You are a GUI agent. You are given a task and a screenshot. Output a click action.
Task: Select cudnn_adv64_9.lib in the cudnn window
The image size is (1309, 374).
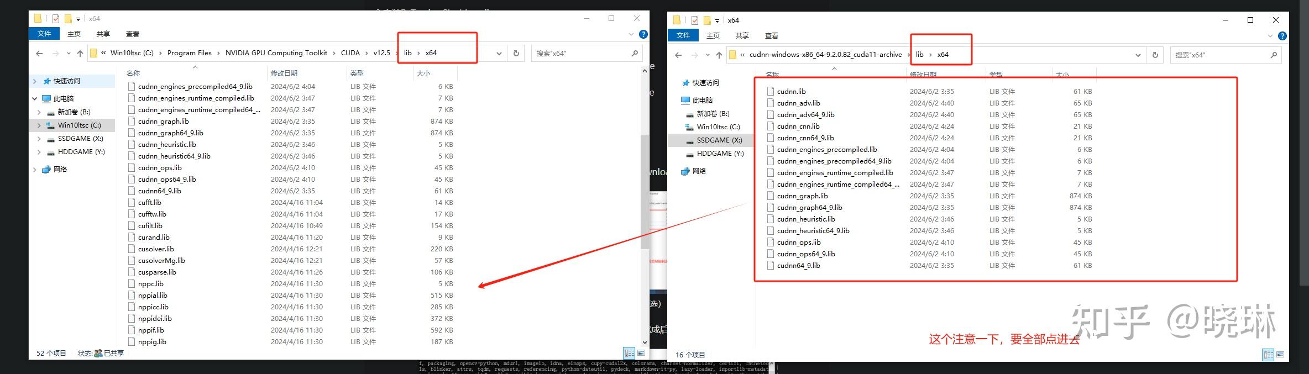(x=805, y=115)
